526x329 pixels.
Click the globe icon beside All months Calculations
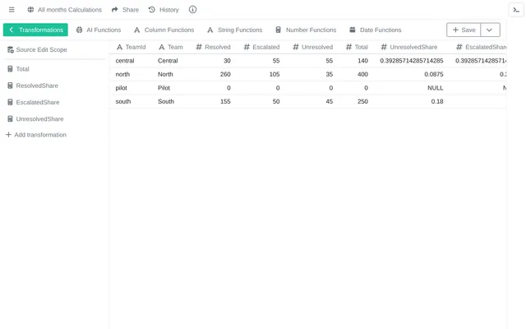click(x=30, y=10)
